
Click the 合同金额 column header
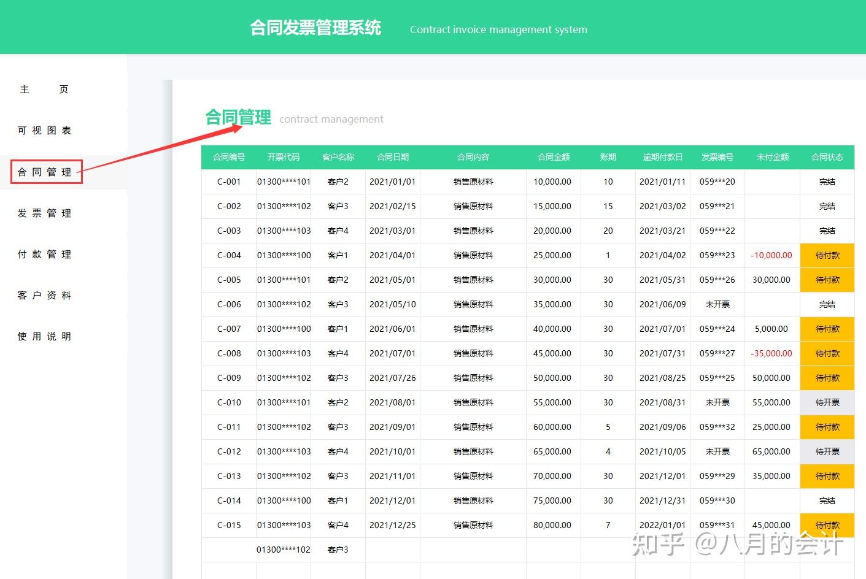pyautogui.click(x=554, y=157)
